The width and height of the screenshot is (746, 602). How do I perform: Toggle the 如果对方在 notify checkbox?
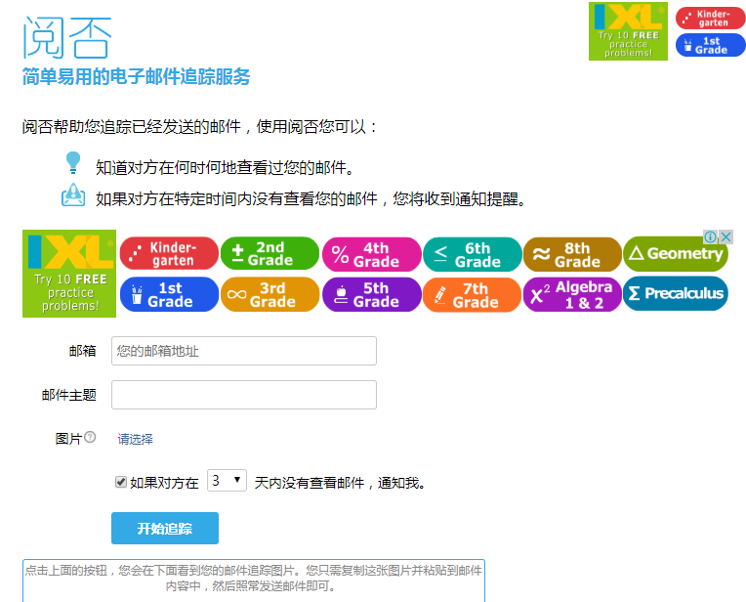(121, 482)
